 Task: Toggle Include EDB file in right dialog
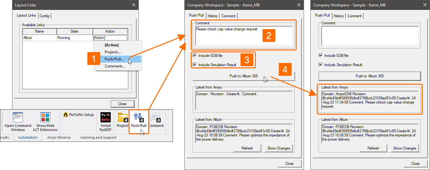click(321, 56)
